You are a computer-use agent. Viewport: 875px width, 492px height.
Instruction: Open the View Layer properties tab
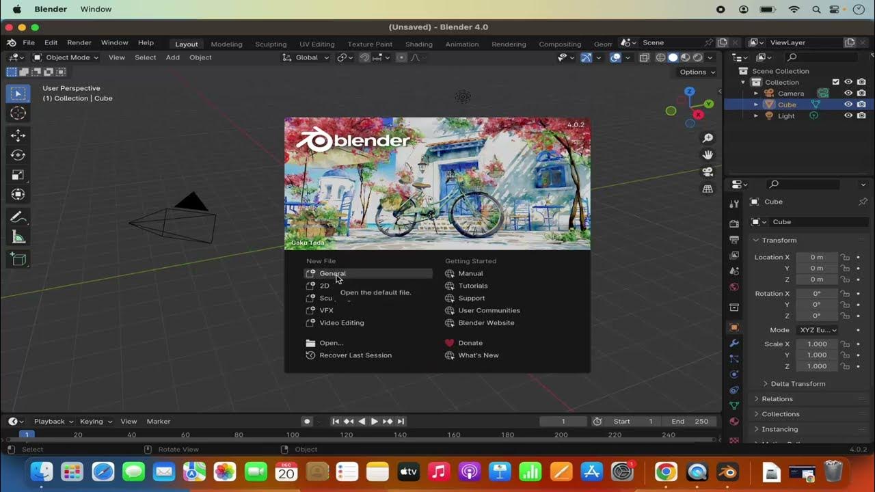coord(734,255)
